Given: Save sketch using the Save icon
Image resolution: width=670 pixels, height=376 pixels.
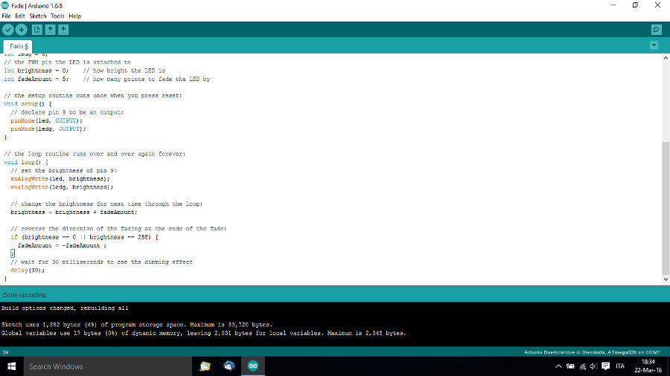Looking at the screenshot, I should click(x=63, y=30).
